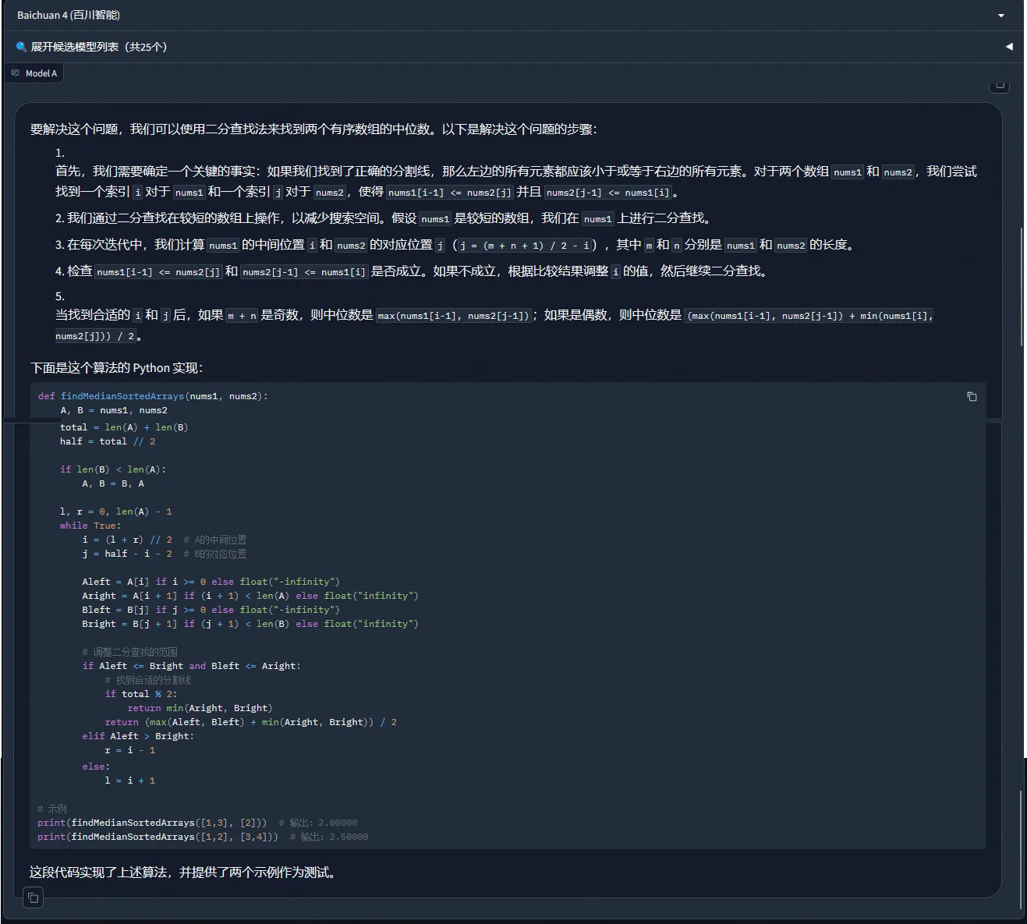The image size is (1027, 924).
Task: Click the 'r = i - 1' code line
Action: [130, 750]
